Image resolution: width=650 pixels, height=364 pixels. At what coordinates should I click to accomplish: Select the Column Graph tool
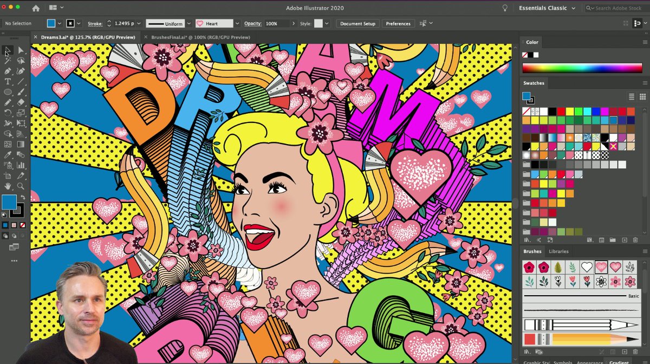click(x=21, y=165)
